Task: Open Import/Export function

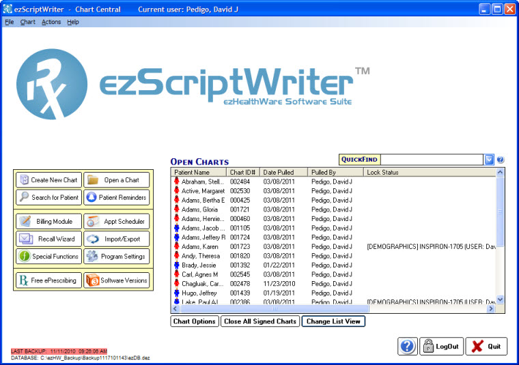Action: tap(117, 239)
